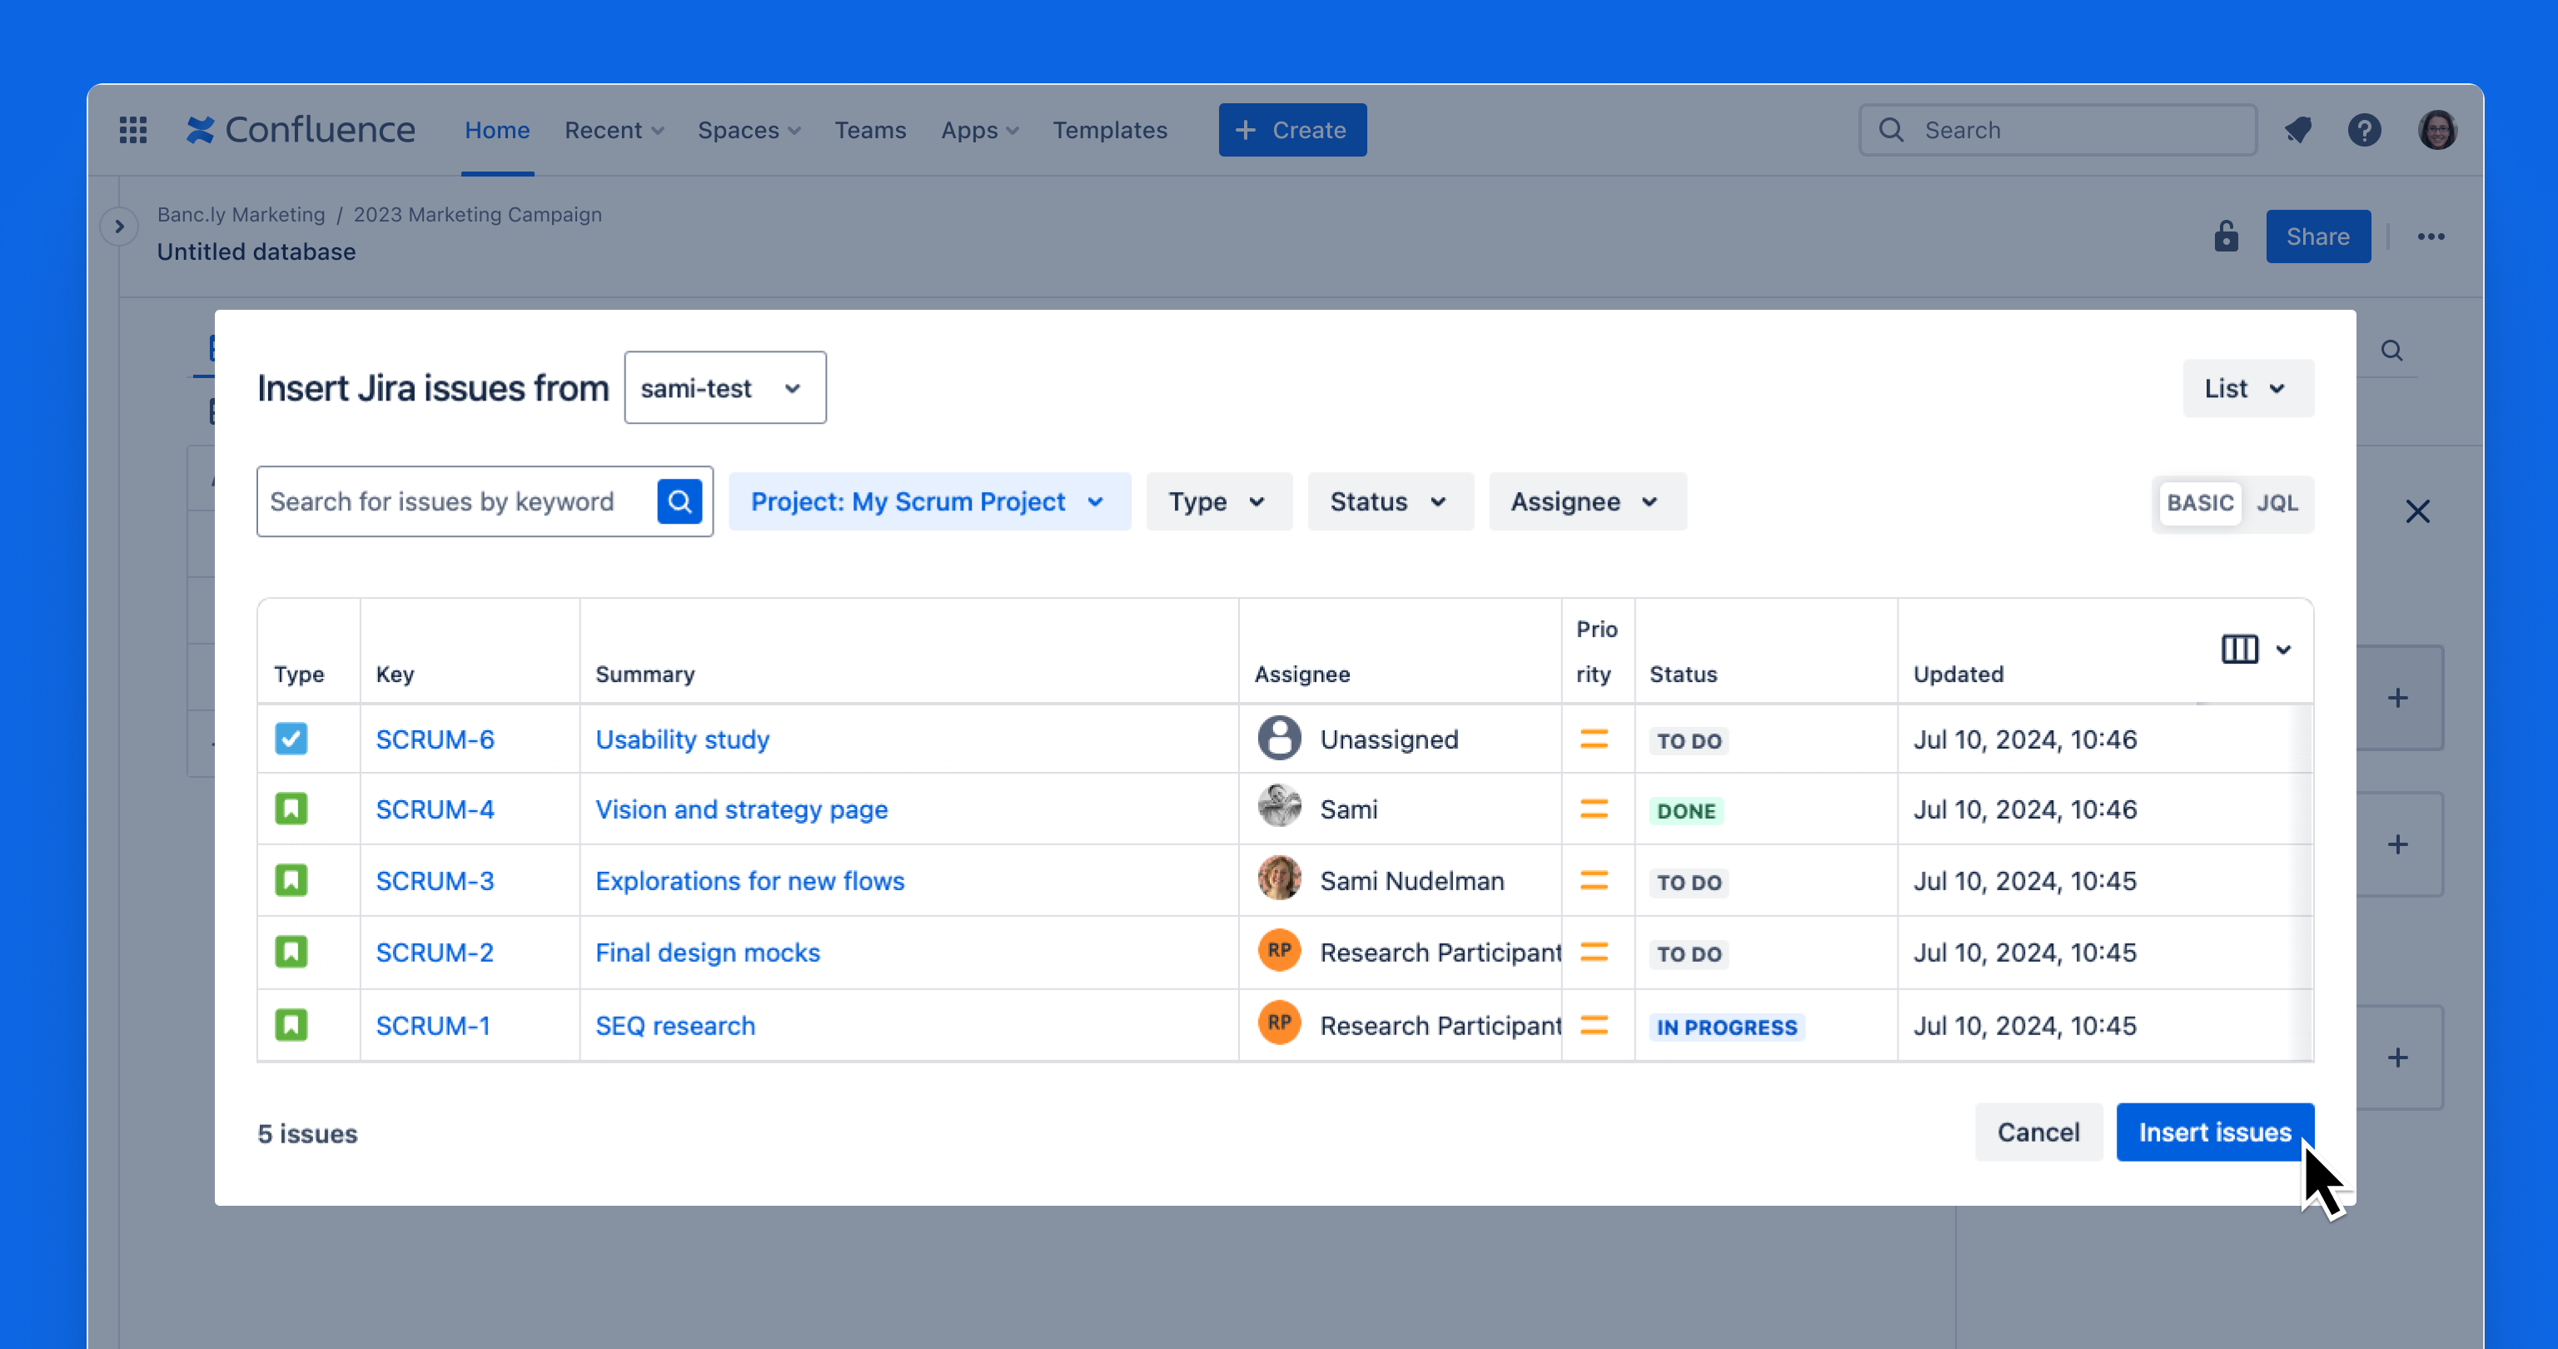Screen dimensions: 2558x1349
Task: Expand the sidebar with the chevron
Action: coord(119,226)
